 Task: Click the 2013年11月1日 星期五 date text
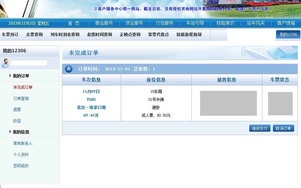pos(29,23)
